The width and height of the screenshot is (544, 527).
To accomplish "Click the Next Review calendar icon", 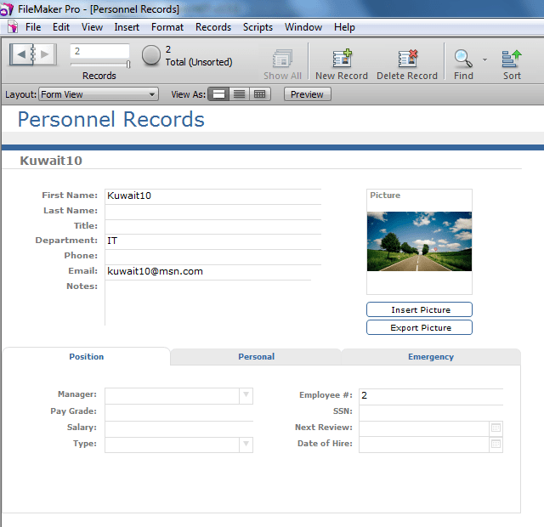I will click(496, 428).
